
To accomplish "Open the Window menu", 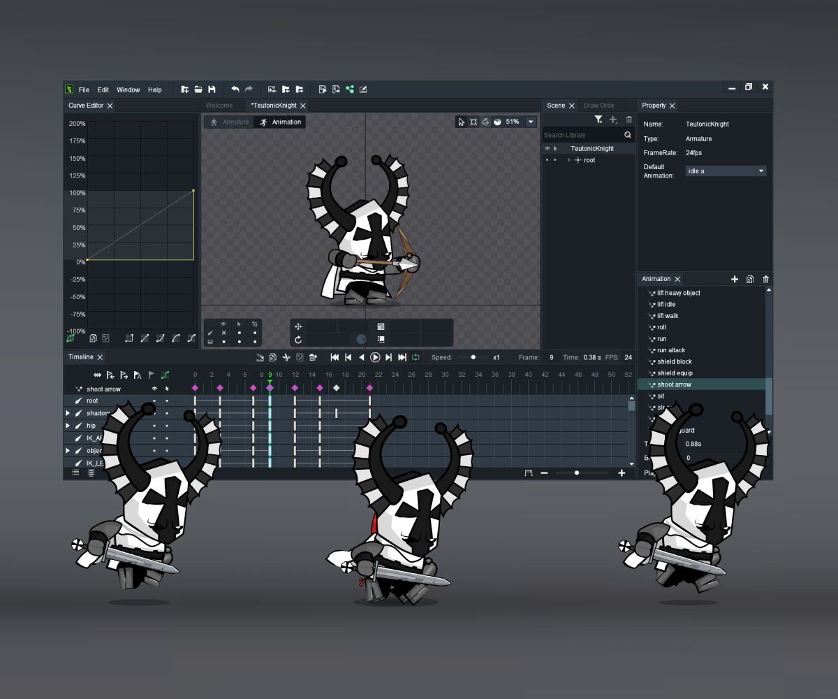I will tap(128, 89).
